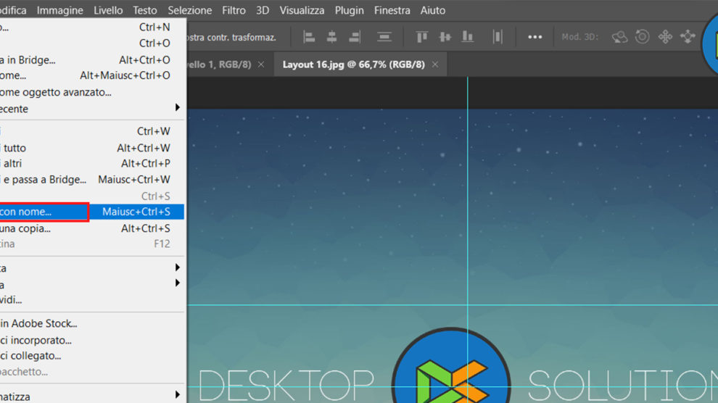Screen dimensions: 718x403
Task: Select the 3D orbit mode icon
Action: pyautogui.click(x=619, y=37)
